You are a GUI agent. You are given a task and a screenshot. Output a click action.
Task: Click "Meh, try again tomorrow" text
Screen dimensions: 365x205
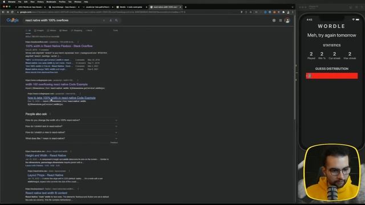332,35
